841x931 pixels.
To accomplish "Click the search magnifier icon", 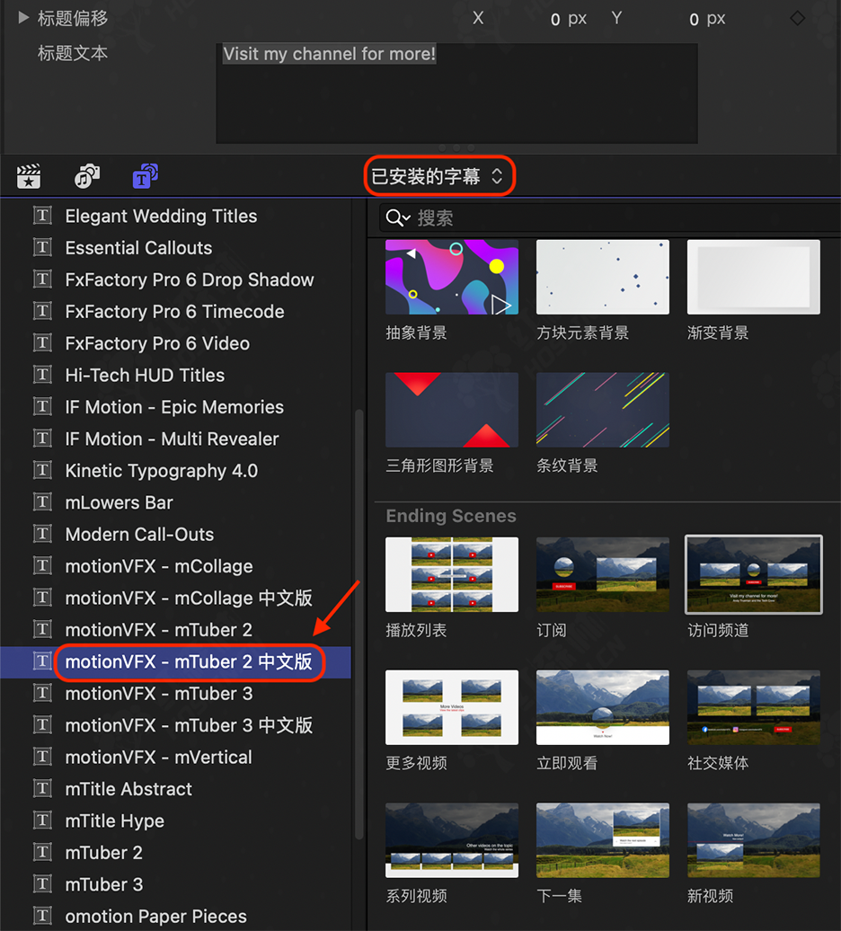I will click(x=398, y=217).
